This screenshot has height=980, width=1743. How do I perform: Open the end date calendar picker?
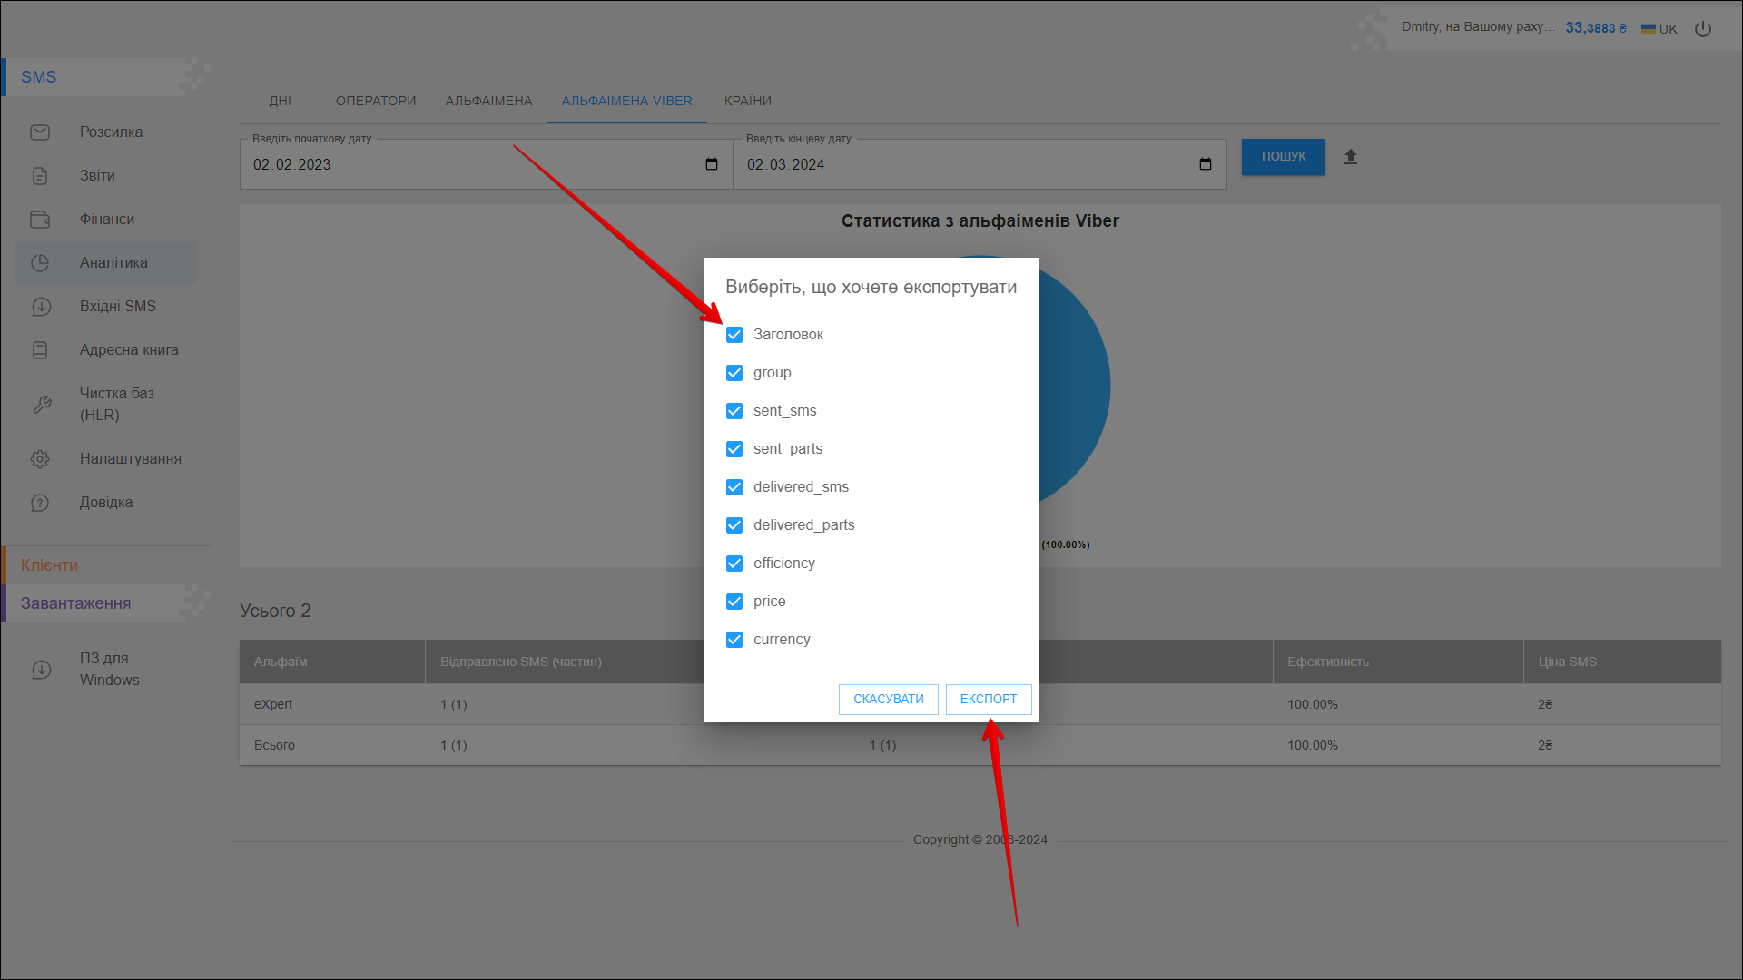pos(1206,164)
